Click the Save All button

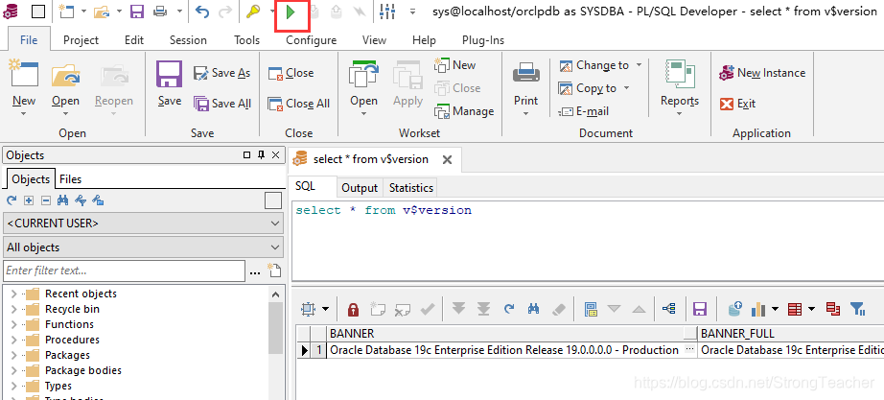pos(222,104)
